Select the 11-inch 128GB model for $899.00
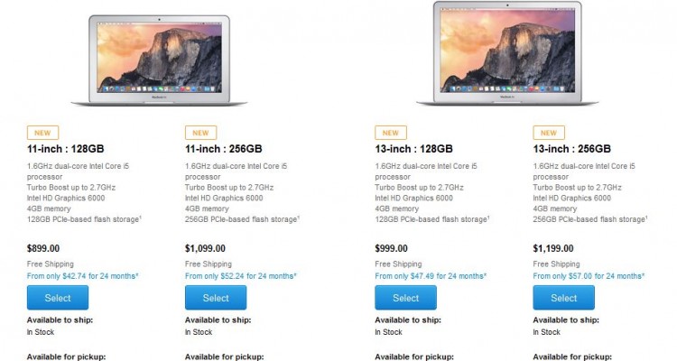677x361 pixels. pyautogui.click(x=58, y=298)
